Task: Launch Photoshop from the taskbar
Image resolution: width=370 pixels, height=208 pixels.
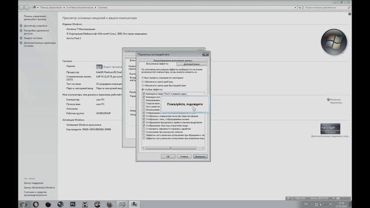Action: 73,204
